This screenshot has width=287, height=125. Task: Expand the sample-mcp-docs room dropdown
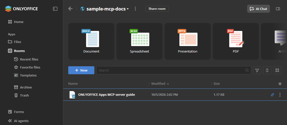coord(128,9)
